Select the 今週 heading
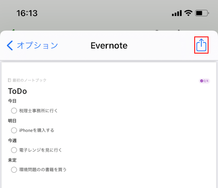Viewport: 218px width, 188px height. coord(12,140)
